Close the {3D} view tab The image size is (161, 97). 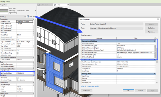pos(68,5)
